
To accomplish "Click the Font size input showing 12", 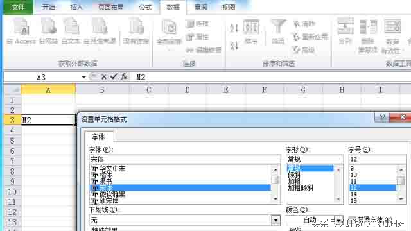I will 378,159.
